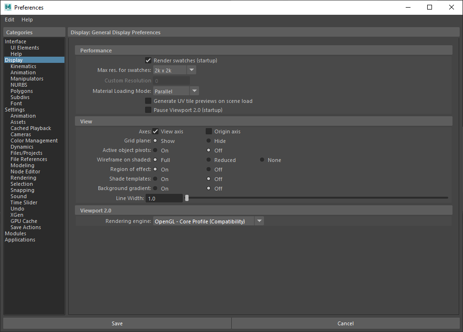
Task: Turn Shade templates On
Action: (155, 179)
